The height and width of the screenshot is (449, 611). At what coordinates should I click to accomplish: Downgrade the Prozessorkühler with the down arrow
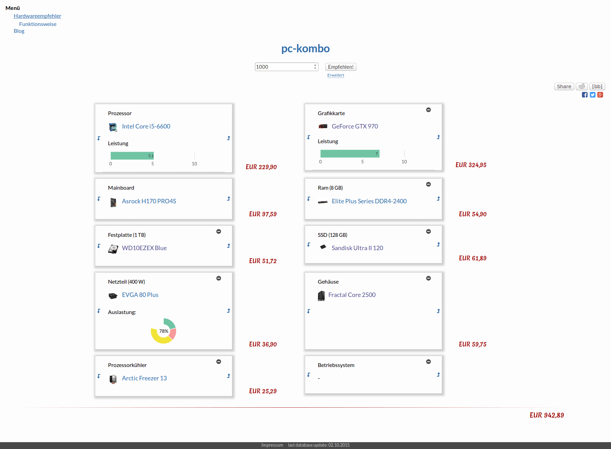(99, 376)
